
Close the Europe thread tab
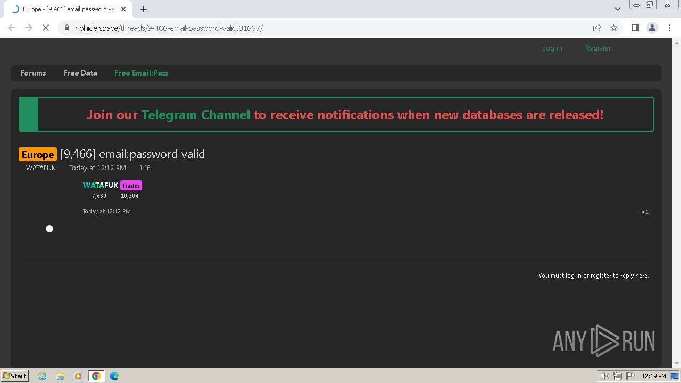(123, 9)
